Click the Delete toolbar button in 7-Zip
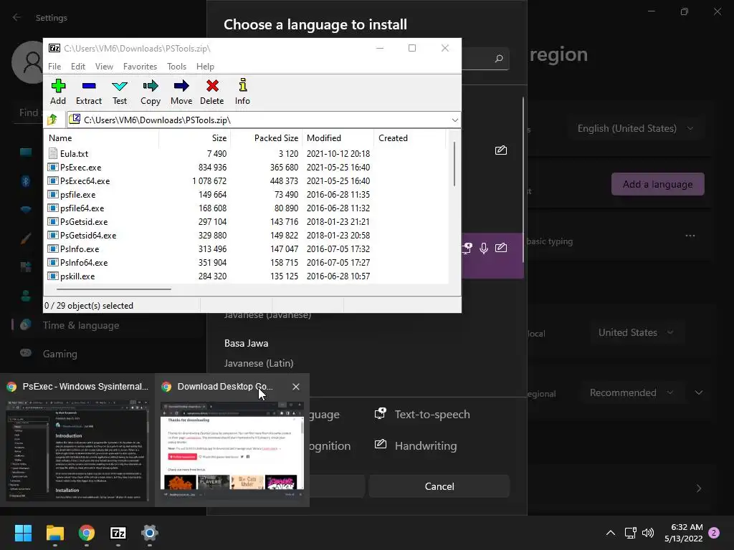The image size is (734, 550). point(212,92)
